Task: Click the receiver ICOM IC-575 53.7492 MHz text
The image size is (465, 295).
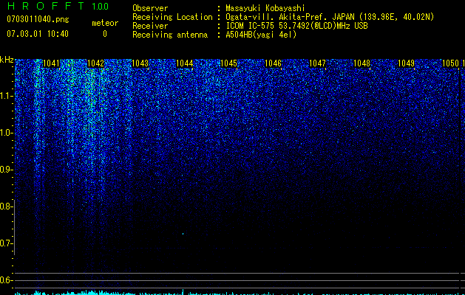Action: point(296,26)
